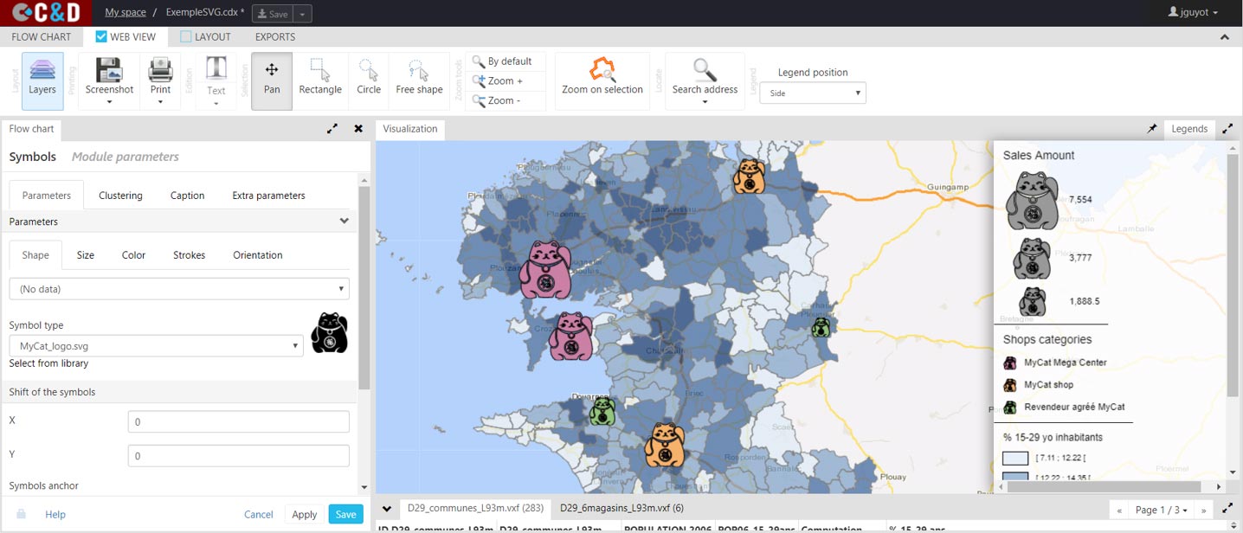Open the Page 1 / 3 dropdown

(x=1161, y=510)
